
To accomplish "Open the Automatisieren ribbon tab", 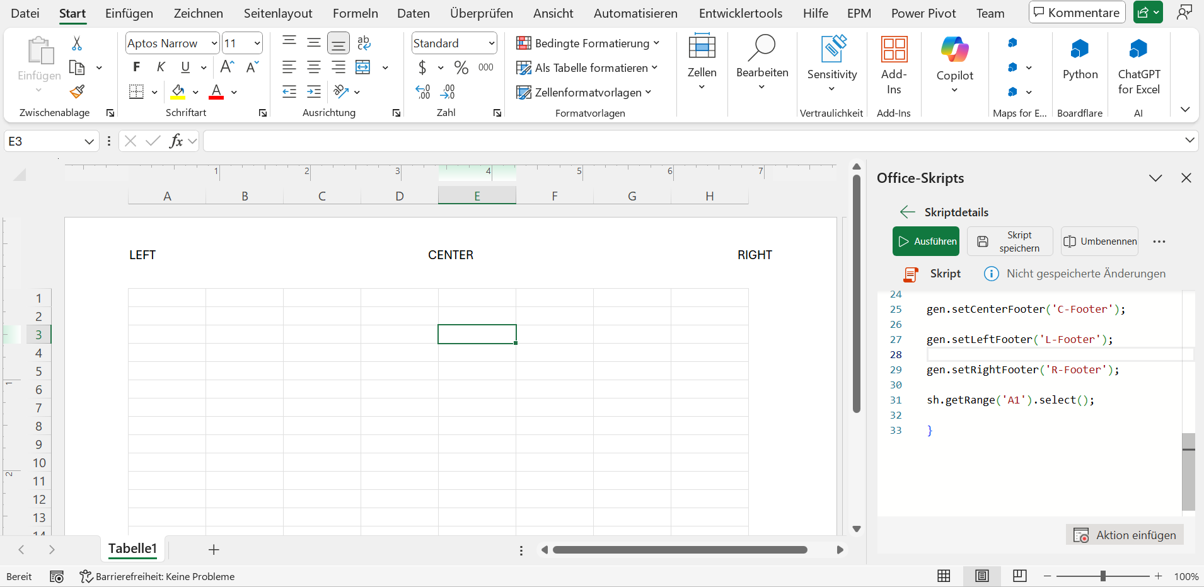I will (x=635, y=13).
